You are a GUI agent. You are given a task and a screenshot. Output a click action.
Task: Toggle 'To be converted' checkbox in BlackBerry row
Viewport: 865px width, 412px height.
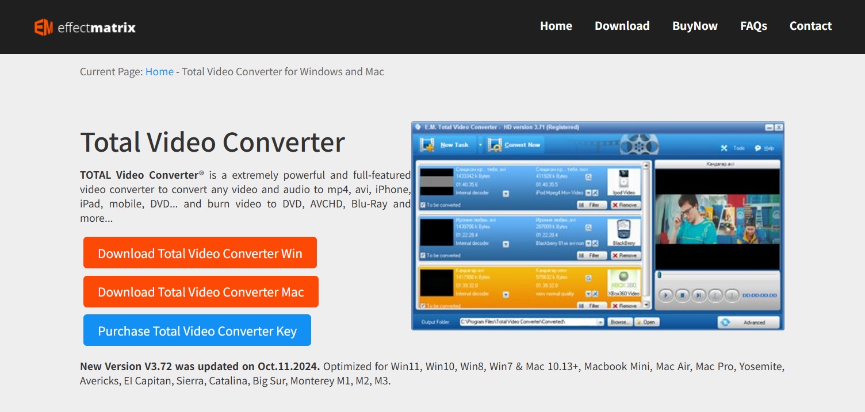pos(423,256)
